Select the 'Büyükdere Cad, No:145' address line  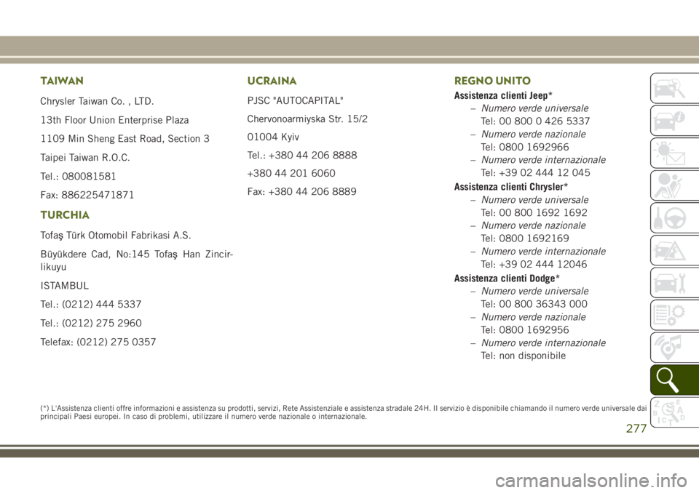[136, 260]
